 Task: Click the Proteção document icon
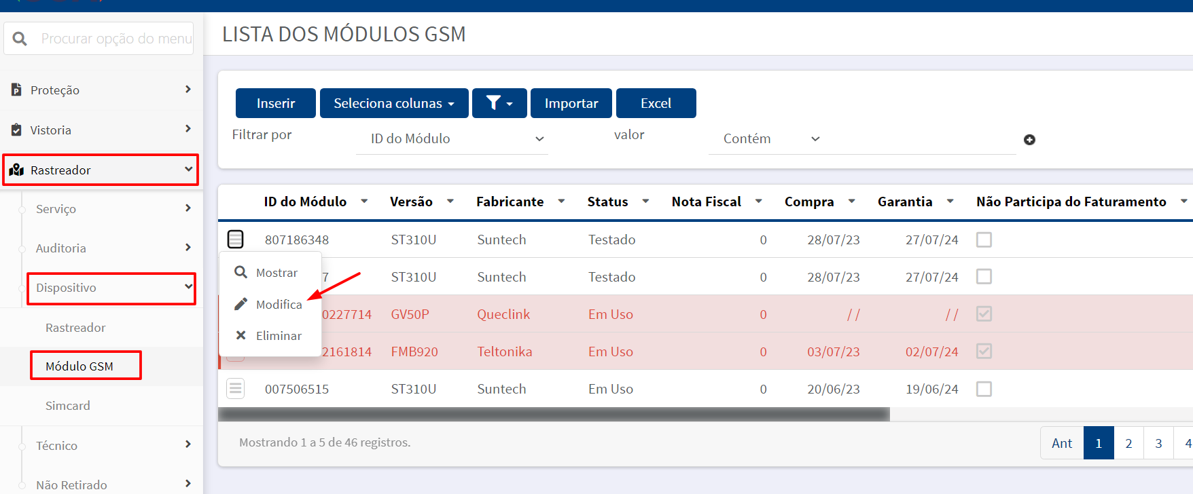[x=16, y=90]
